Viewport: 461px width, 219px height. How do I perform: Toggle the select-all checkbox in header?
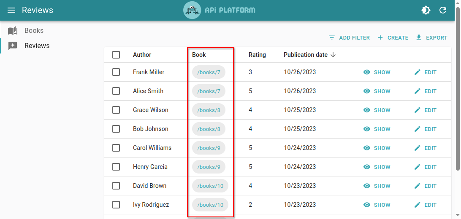click(116, 55)
